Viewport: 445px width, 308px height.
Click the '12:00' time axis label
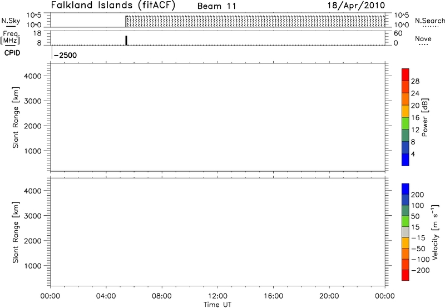[217, 296]
